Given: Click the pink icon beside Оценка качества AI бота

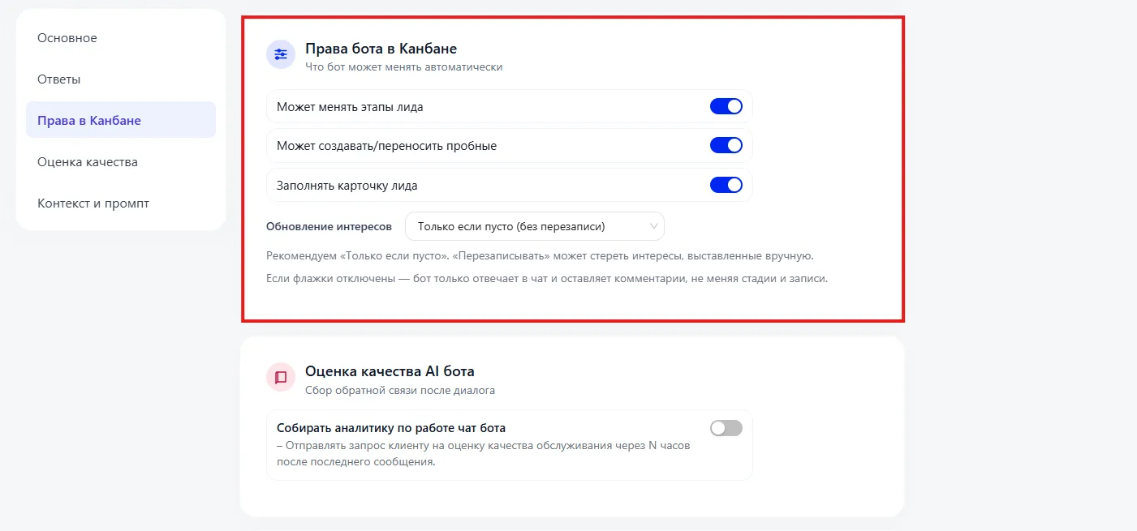Looking at the screenshot, I should [281, 377].
